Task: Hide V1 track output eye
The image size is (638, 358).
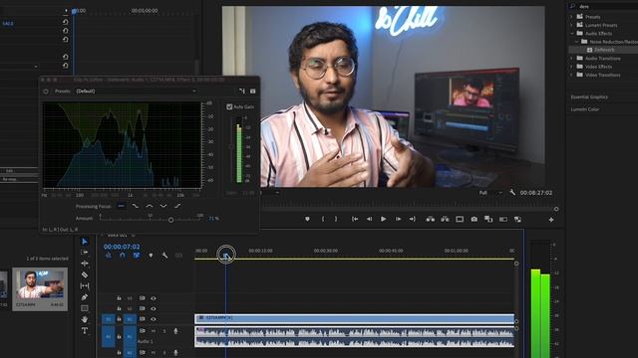Action: 154,319
